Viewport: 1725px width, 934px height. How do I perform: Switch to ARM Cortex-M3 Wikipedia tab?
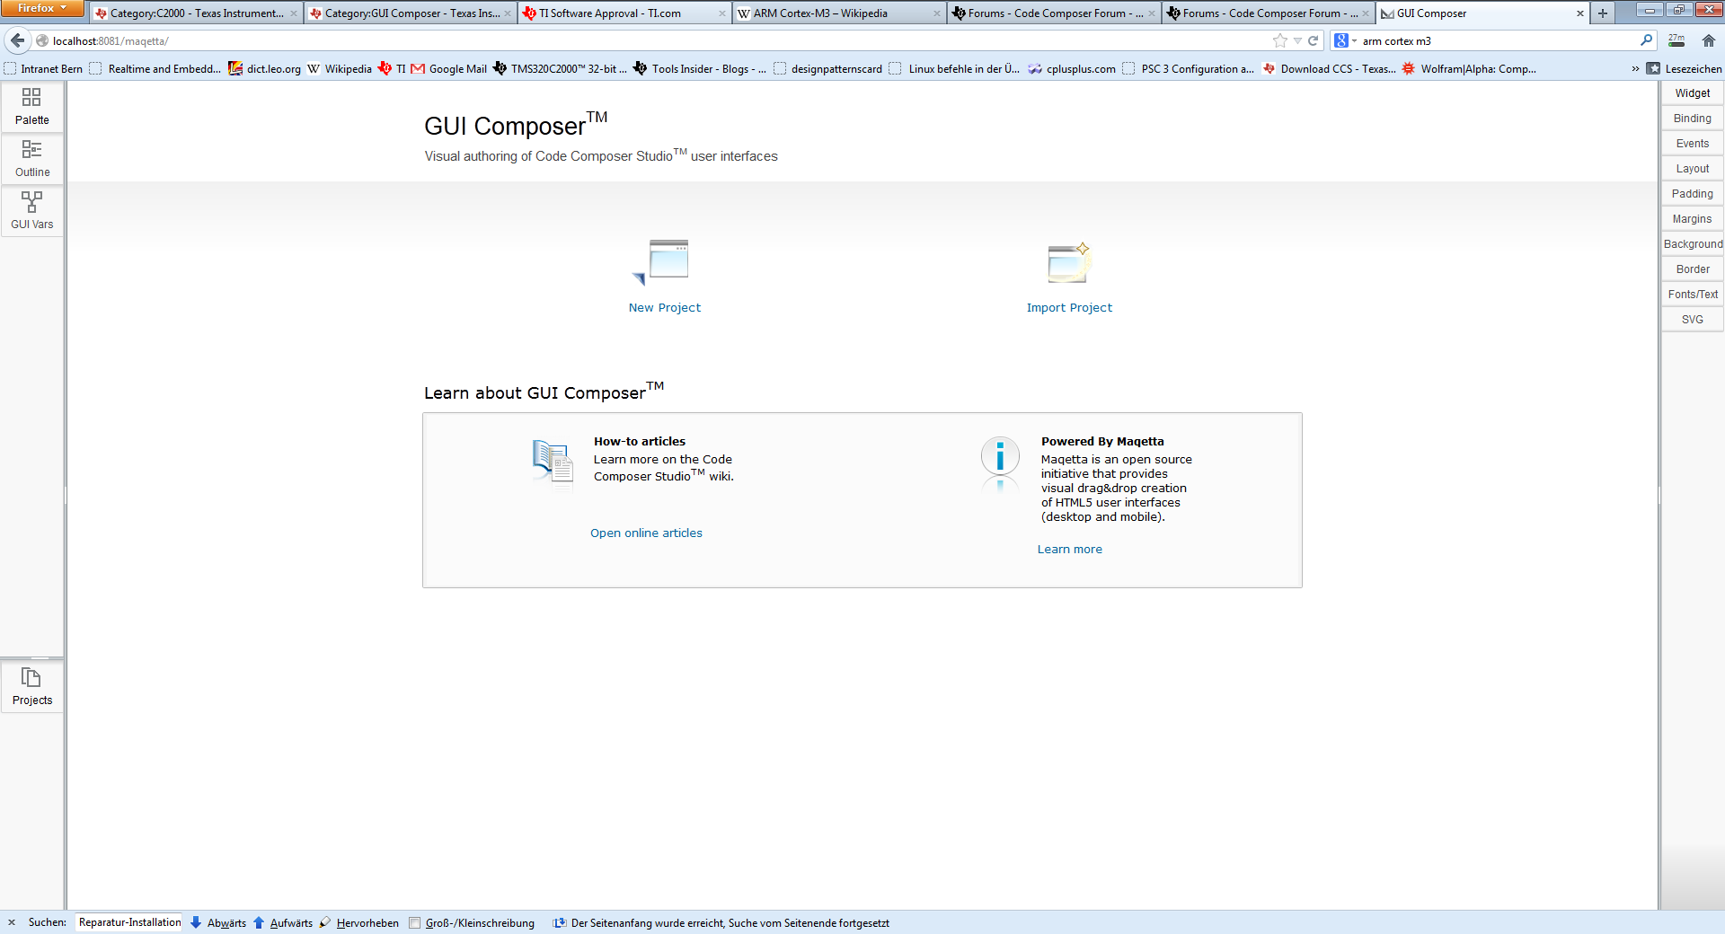point(839,13)
